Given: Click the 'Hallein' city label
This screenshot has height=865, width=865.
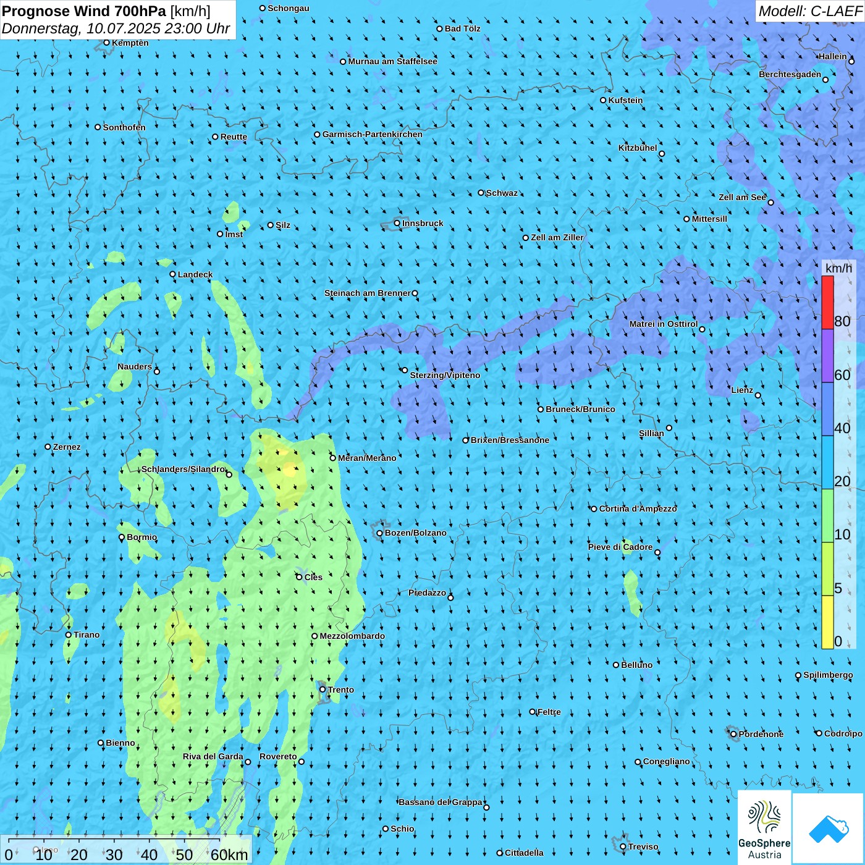Looking at the screenshot, I should point(832,56).
